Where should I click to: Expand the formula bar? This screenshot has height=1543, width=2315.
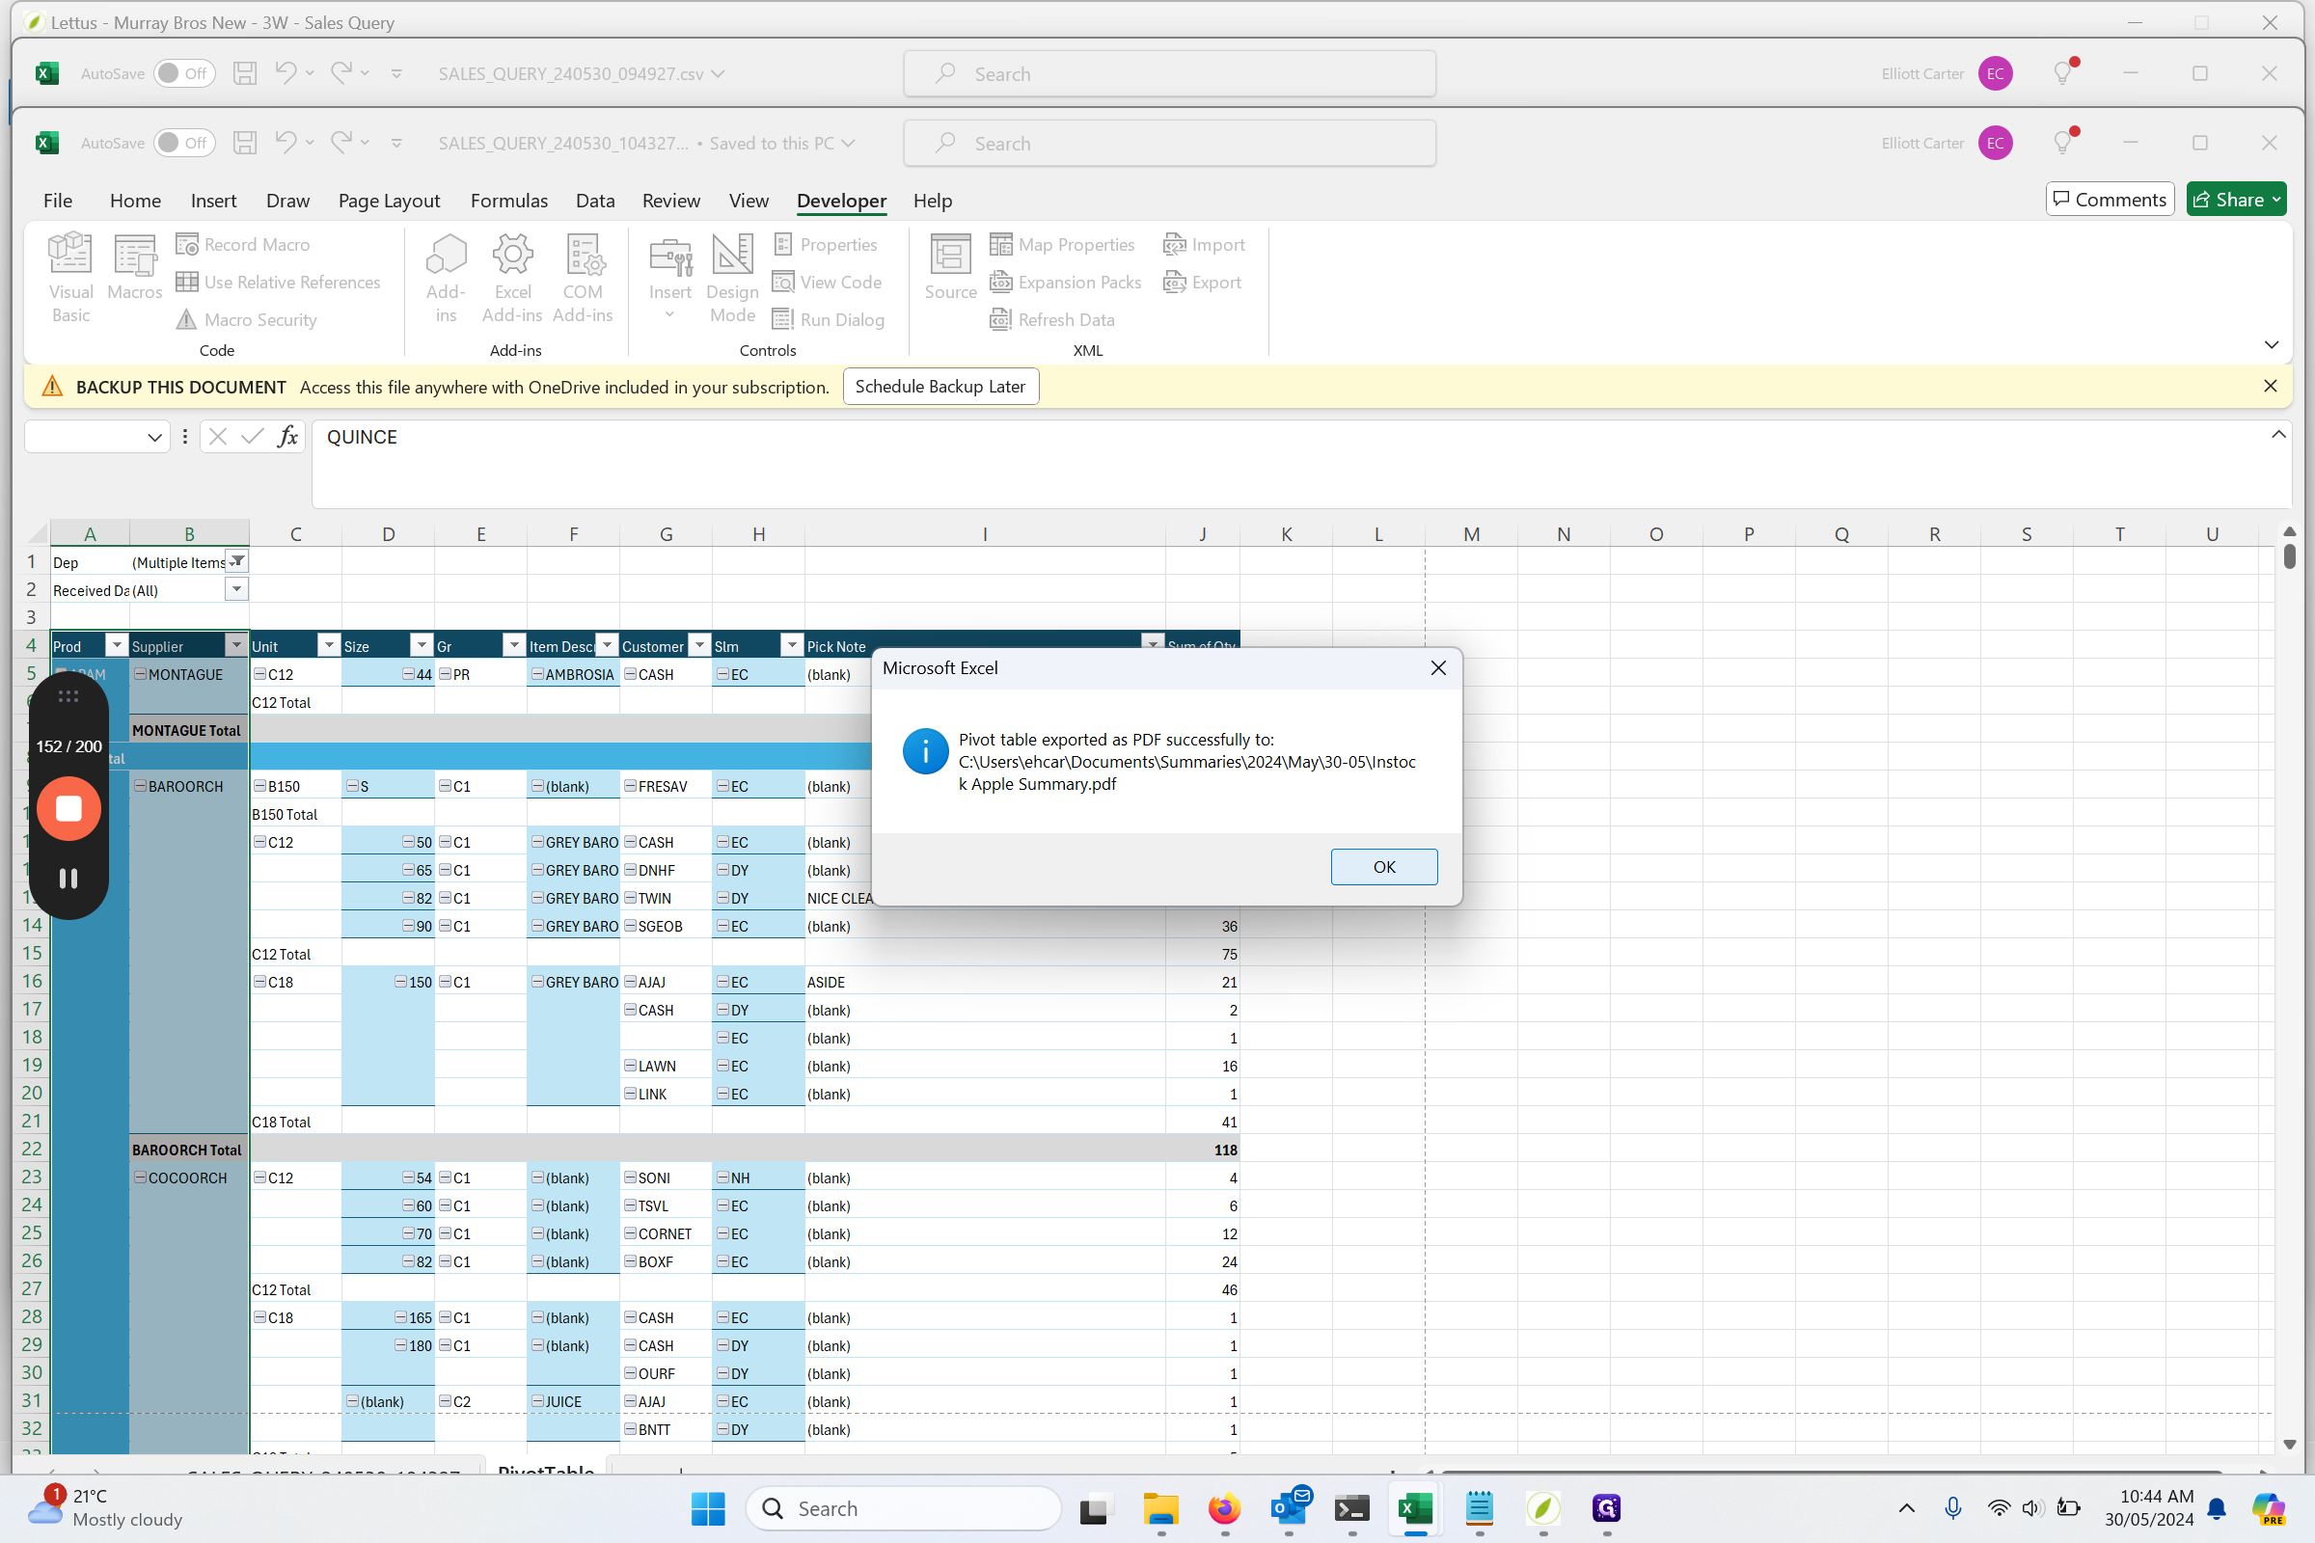tap(2277, 434)
